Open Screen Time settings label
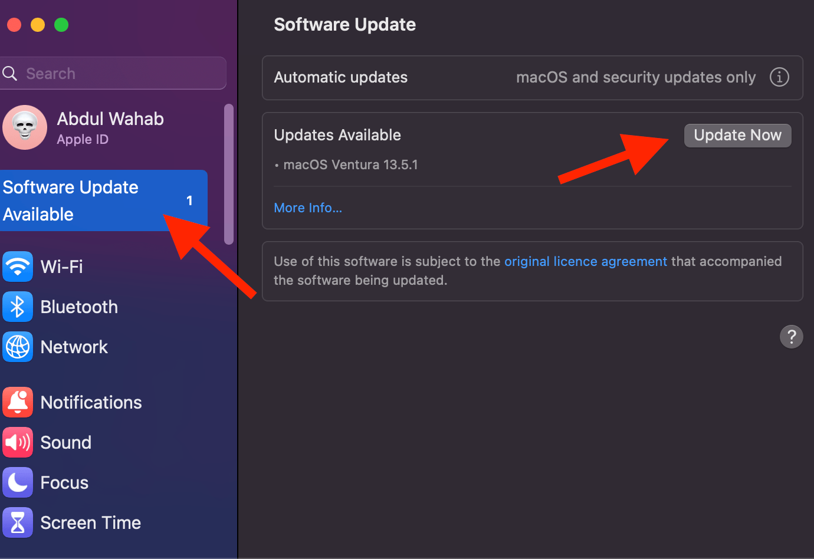Viewport: 814px width, 559px height. pos(91,522)
